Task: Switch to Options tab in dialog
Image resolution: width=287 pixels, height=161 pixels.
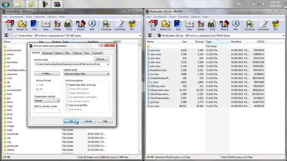Action: point(59,53)
